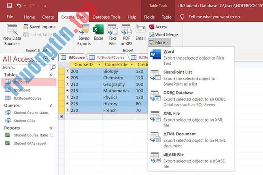Image resolution: width=263 pixels, height=175 pixels.
Task: Collapse navigation pane with double chevron
Action: click(x=53, y=59)
